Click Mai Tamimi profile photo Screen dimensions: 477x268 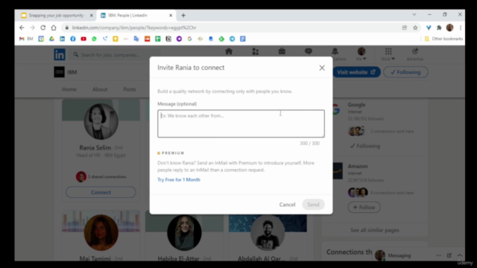coord(101,232)
